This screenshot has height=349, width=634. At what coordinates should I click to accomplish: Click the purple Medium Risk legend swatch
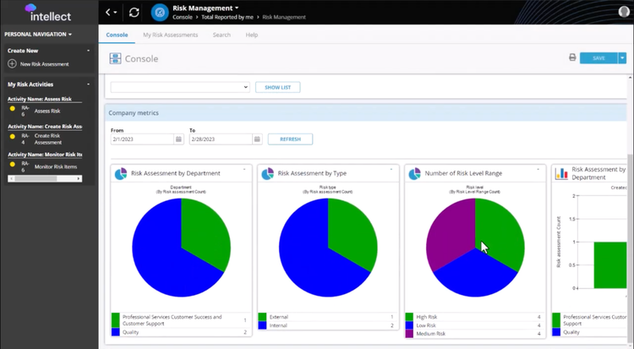pyautogui.click(x=410, y=334)
